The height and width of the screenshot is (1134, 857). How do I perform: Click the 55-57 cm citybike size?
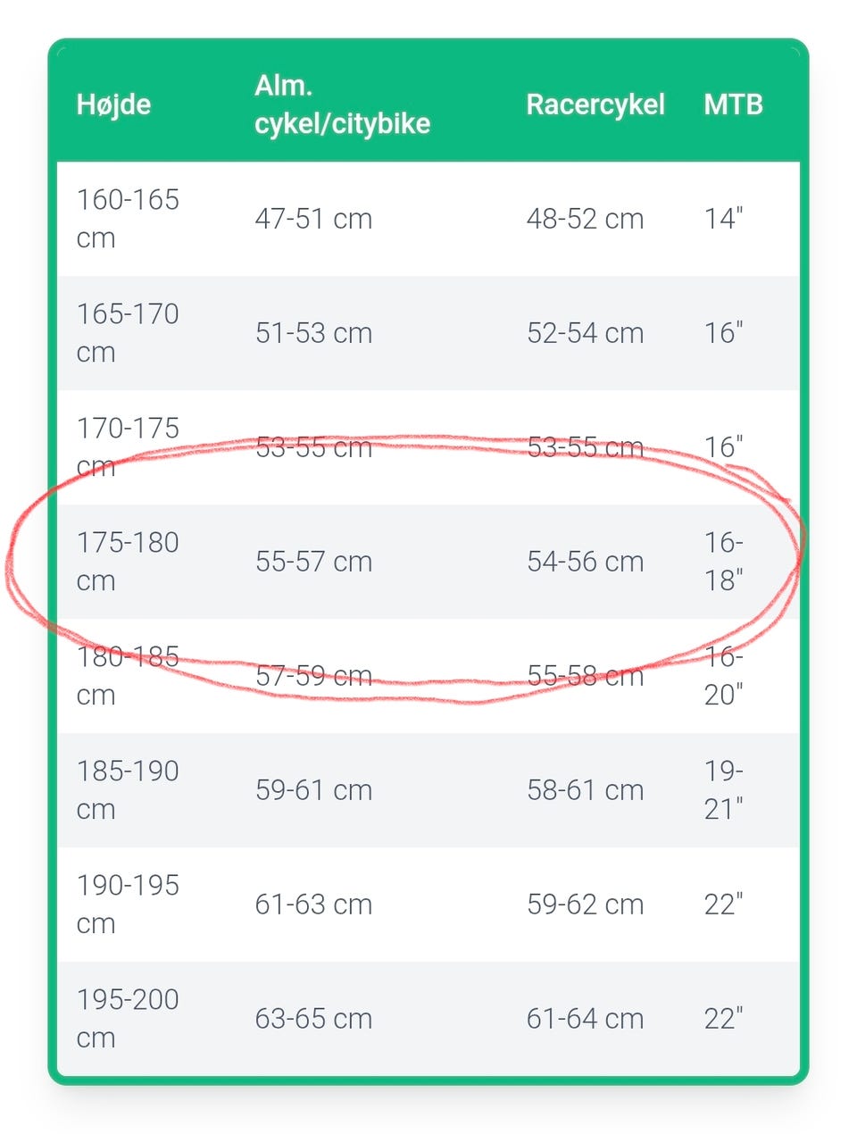[x=313, y=562]
